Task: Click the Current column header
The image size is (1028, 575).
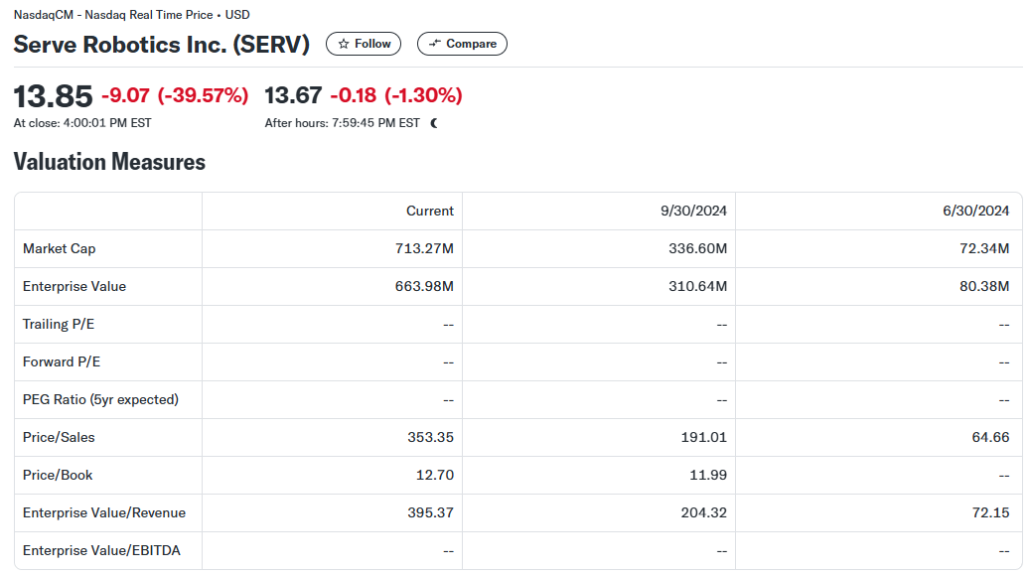Action: point(429,212)
